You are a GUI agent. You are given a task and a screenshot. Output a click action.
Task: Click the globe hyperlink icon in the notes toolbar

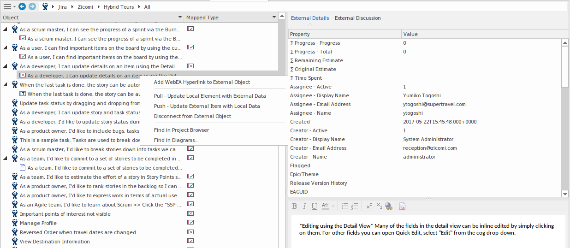(x=388, y=207)
